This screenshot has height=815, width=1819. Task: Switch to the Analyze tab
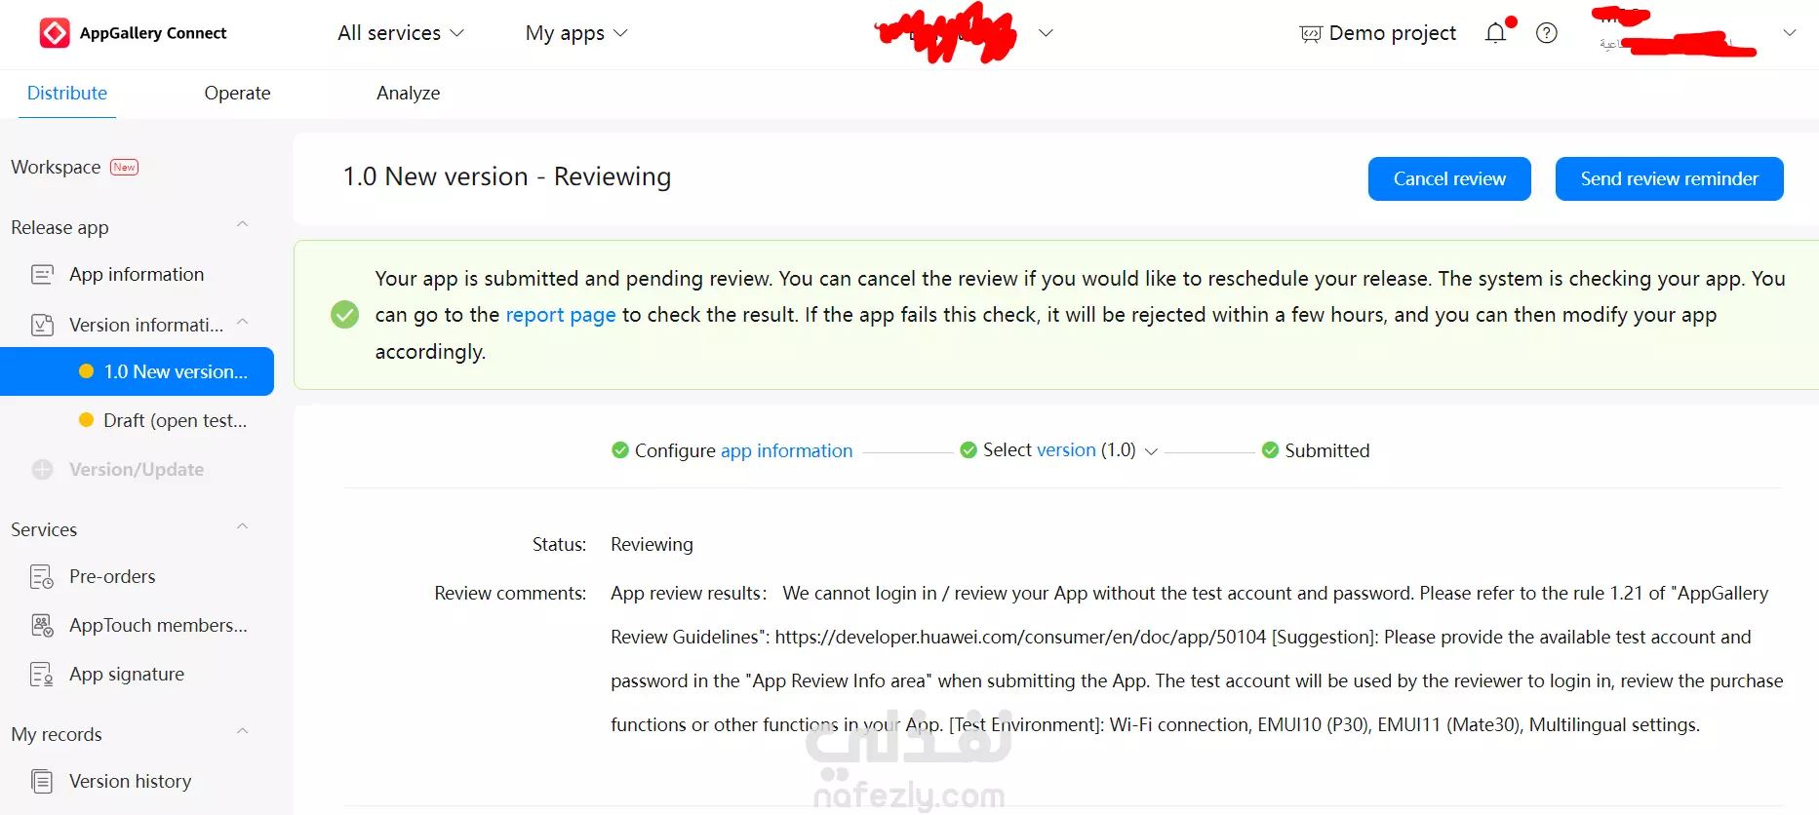pyautogui.click(x=408, y=94)
